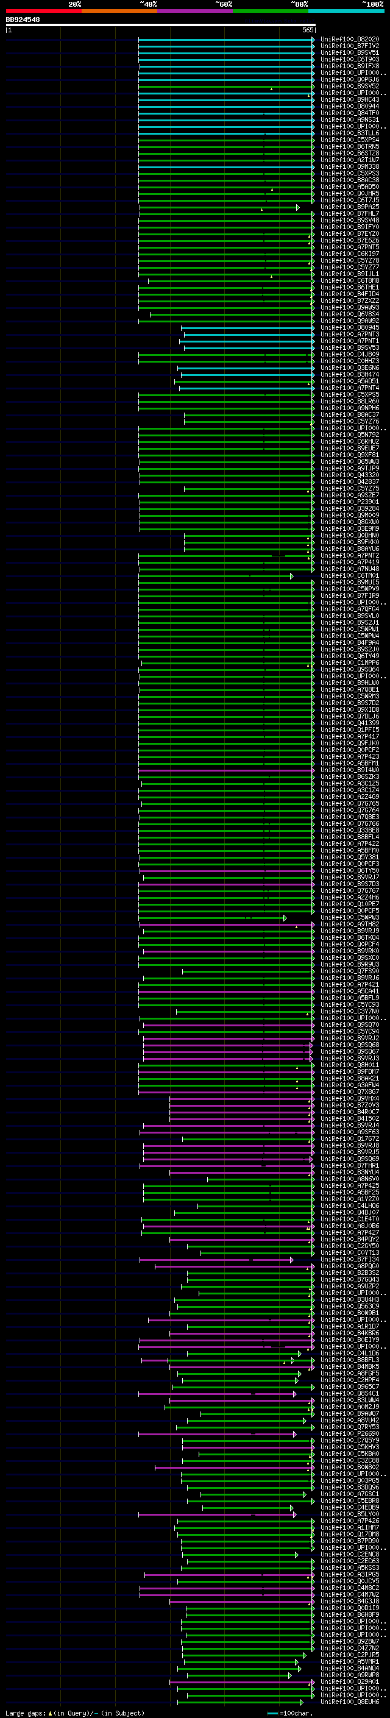Click the UniRef100_B9MUI5 entry
Image resolution: width=390 pixels, height=1718 pixels.
click(x=350, y=582)
